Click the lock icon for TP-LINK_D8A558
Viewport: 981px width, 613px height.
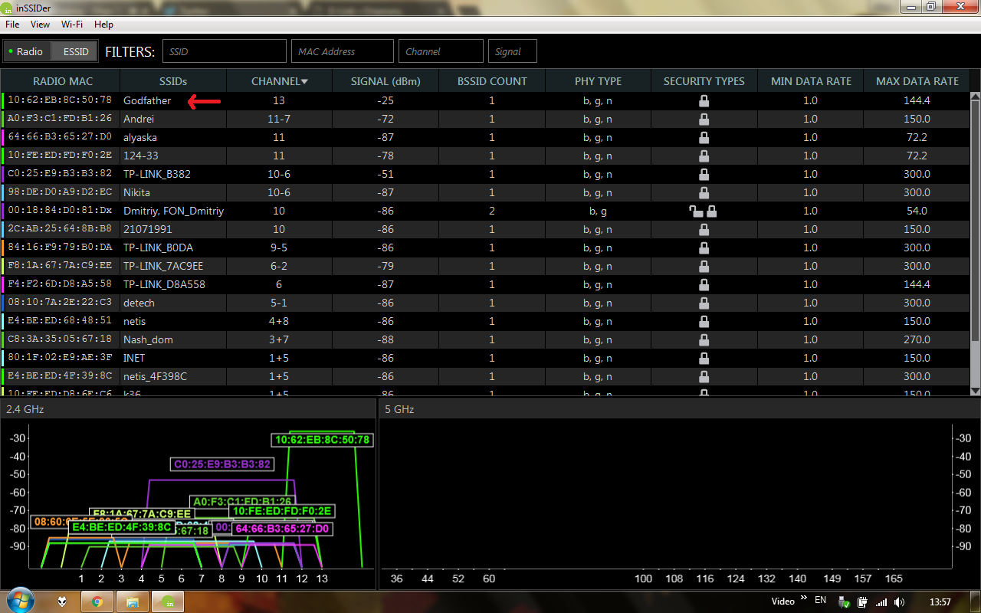704,284
